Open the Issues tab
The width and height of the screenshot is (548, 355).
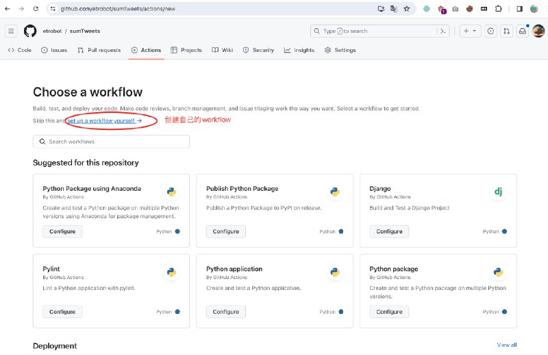point(54,50)
